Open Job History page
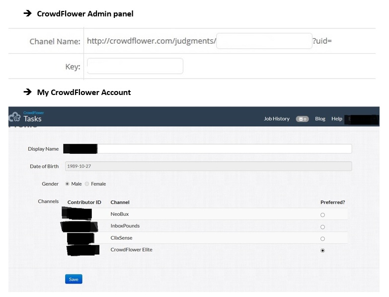 (x=277, y=119)
